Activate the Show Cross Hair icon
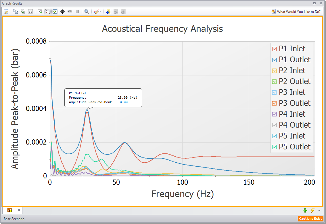 62,11
